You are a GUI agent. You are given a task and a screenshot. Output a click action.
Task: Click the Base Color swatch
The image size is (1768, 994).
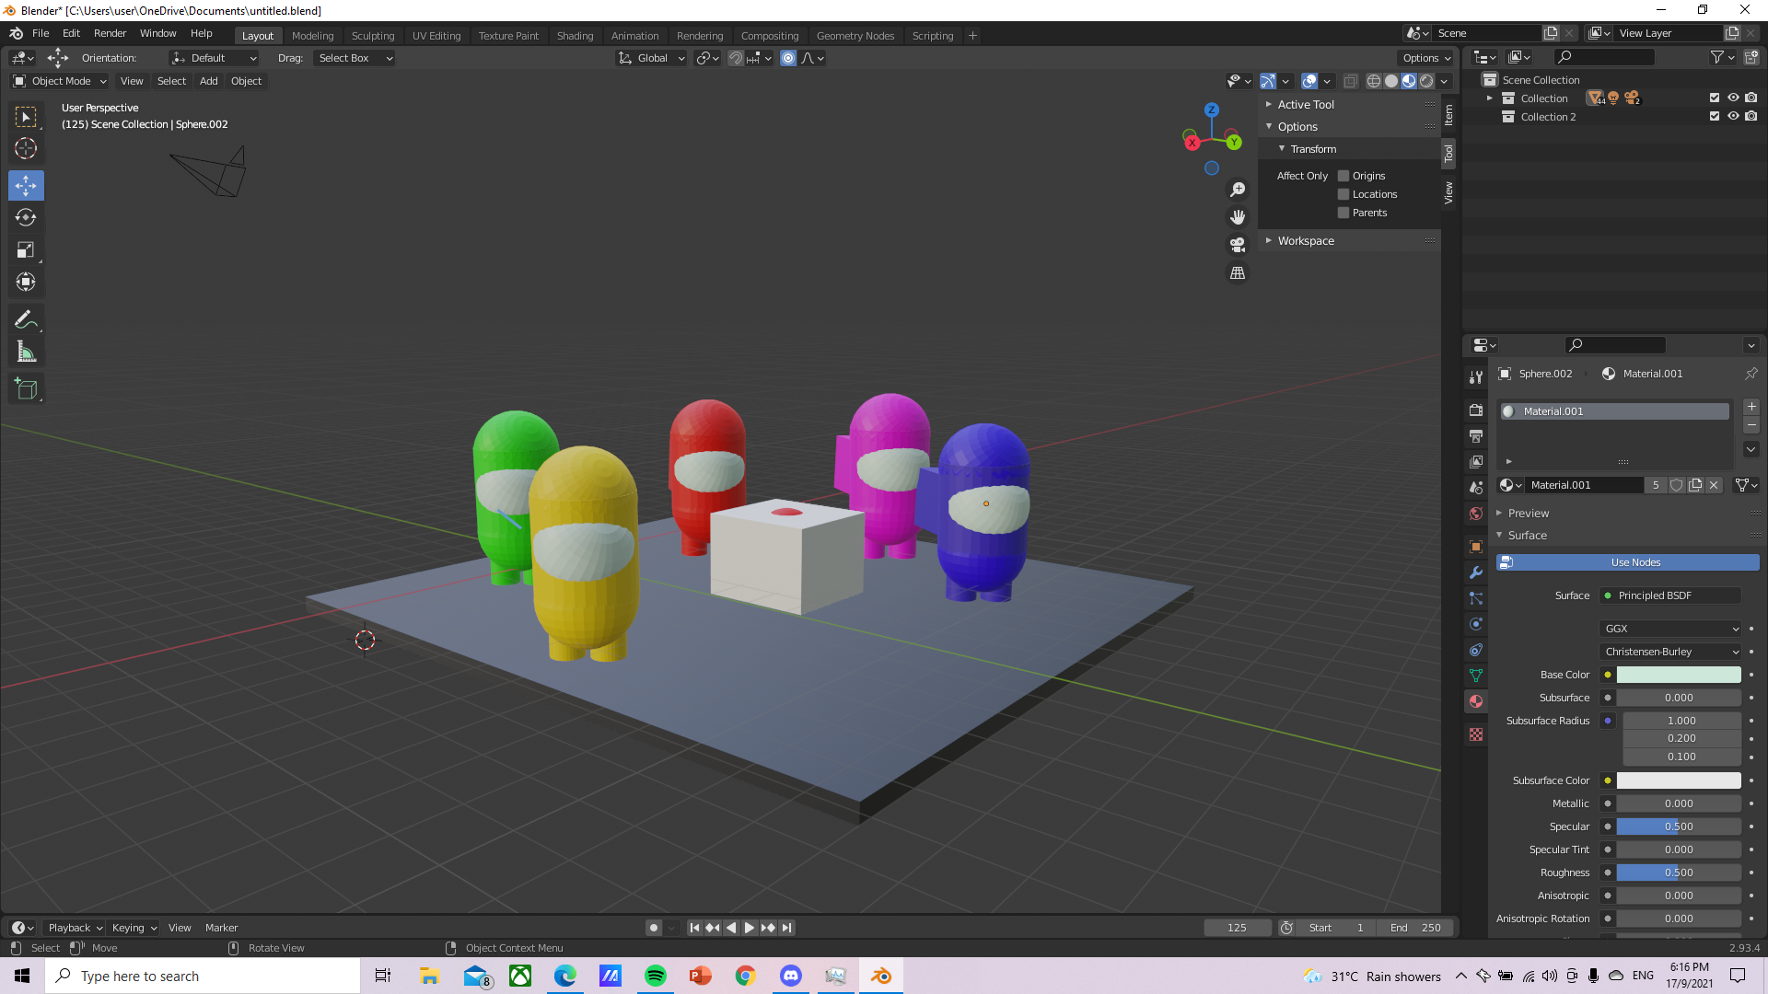tap(1678, 675)
